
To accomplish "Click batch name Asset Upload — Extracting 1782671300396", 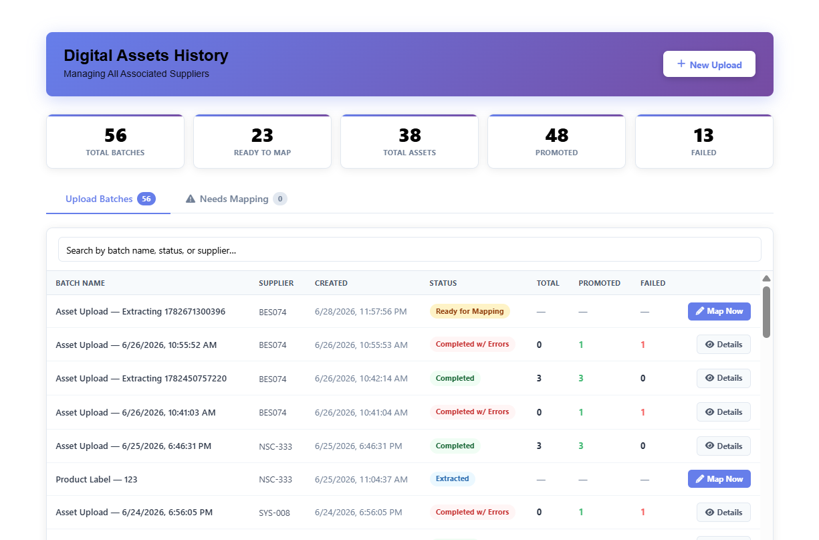I will coord(140,312).
